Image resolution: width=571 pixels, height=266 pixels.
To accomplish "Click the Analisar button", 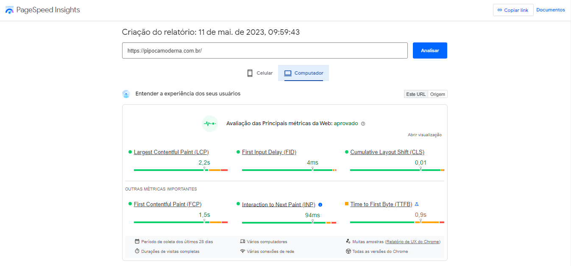I will point(430,50).
